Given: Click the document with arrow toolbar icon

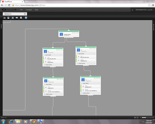Looking at the screenshot, I should 21,18.
